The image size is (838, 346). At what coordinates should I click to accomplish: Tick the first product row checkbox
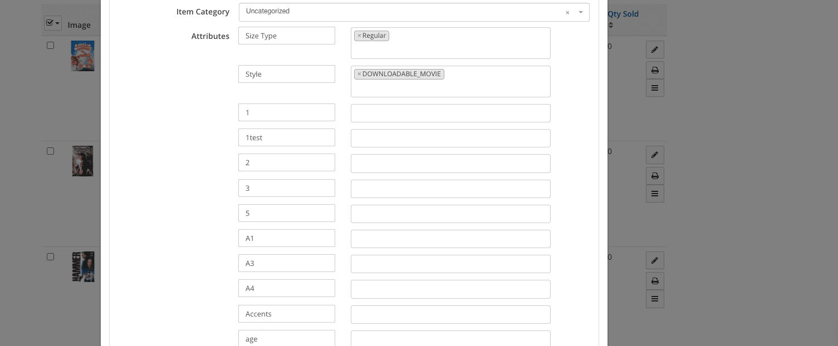pos(50,45)
